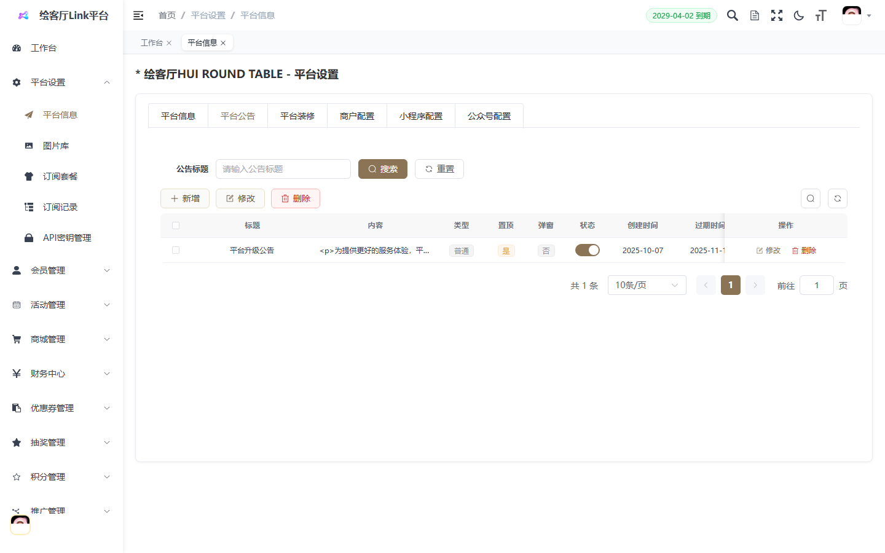Click the 平台升级公告 title cell
The width and height of the screenshot is (885, 553).
pos(252,250)
